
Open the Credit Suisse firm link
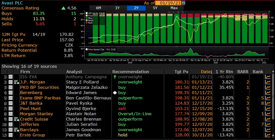[34, 119]
